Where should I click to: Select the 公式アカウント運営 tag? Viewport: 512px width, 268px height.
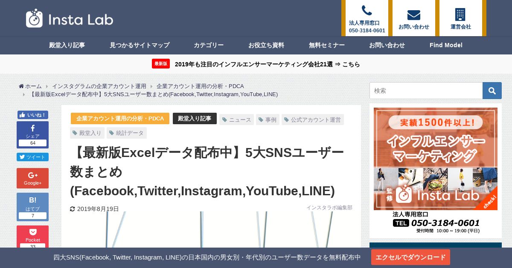pyautogui.click(x=313, y=120)
